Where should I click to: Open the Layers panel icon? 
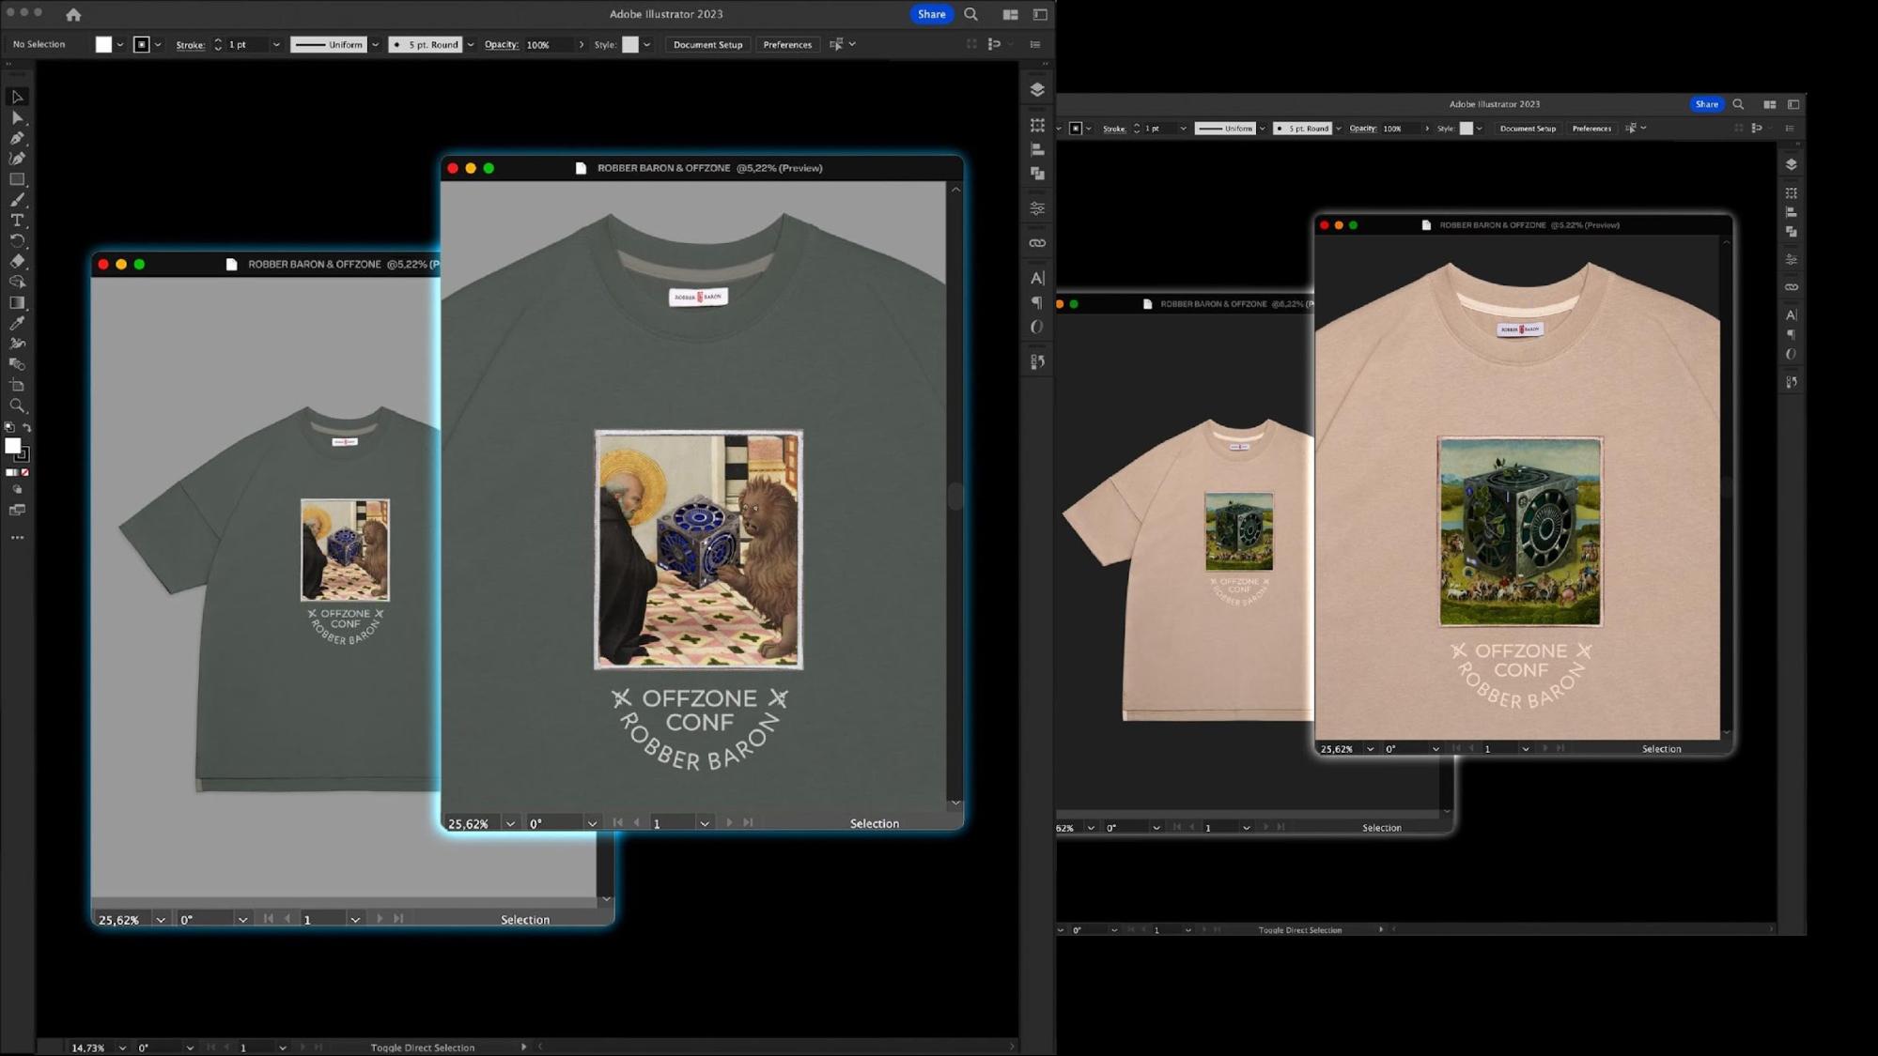pyautogui.click(x=1037, y=90)
